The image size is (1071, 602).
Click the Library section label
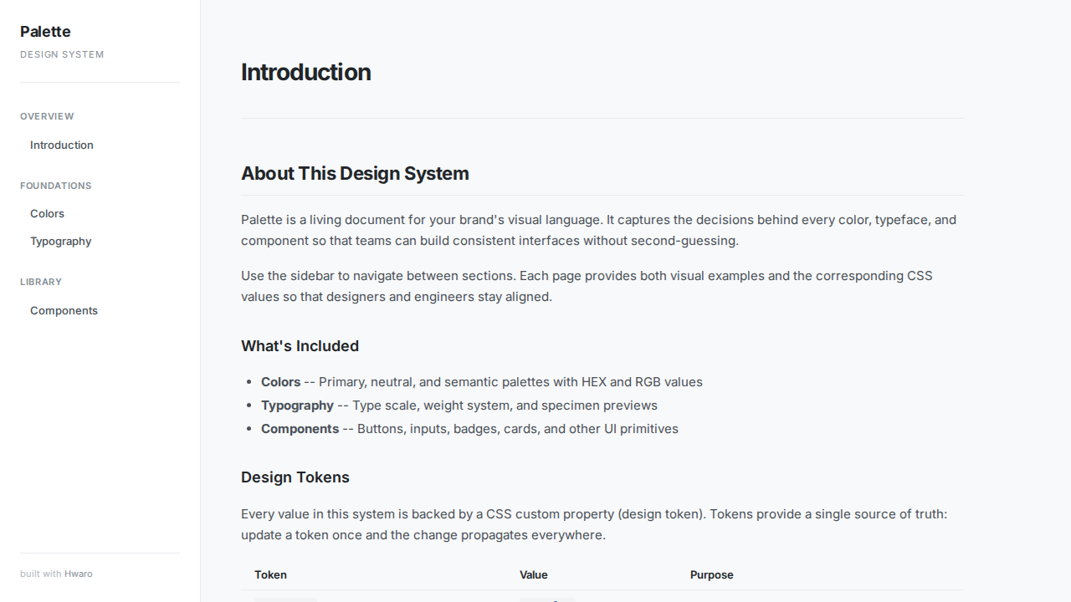(x=41, y=282)
